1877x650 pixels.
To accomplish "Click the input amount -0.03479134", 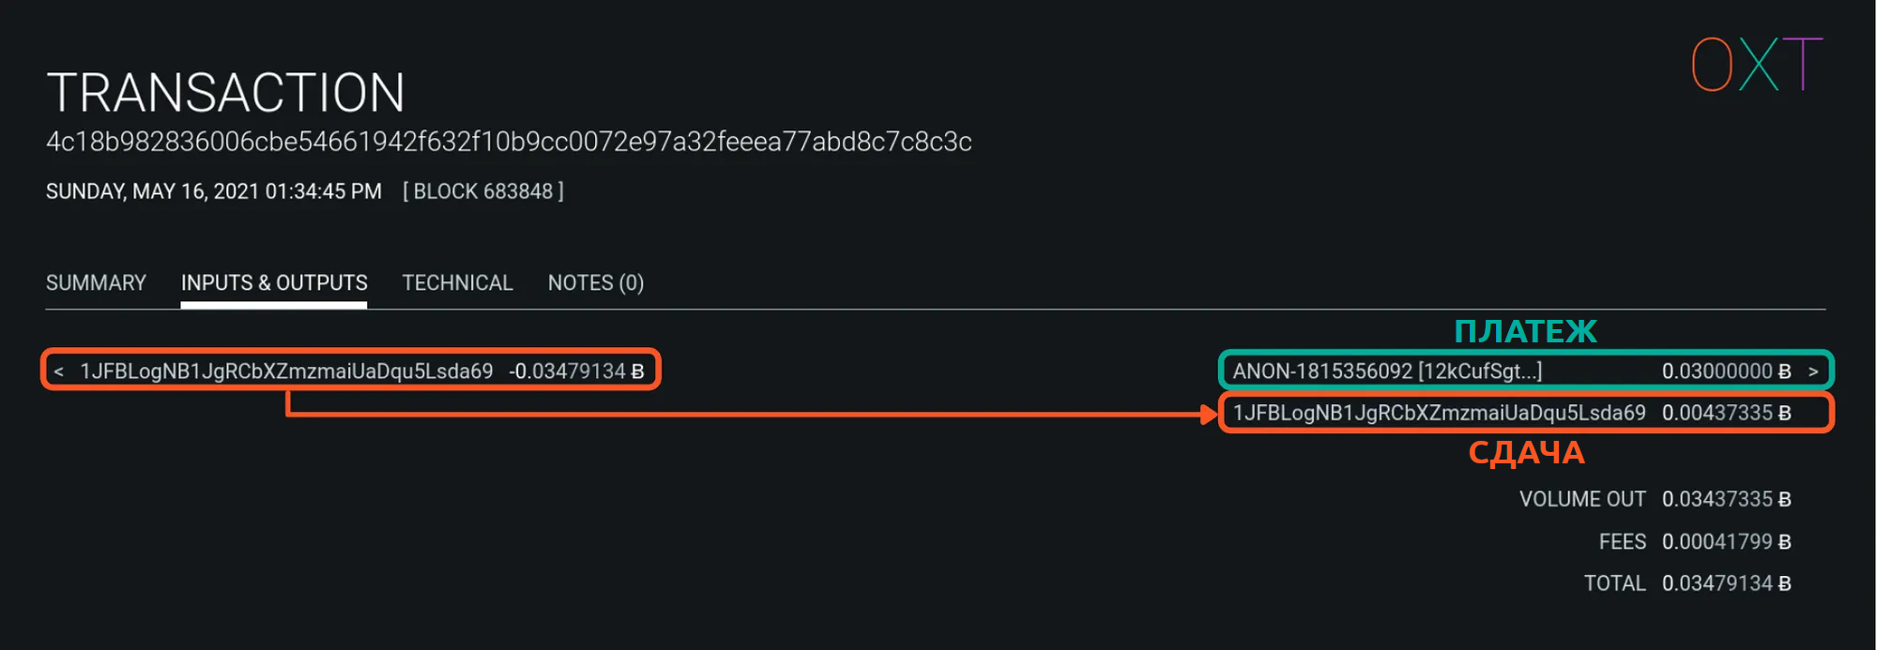I will tap(575, 371).
